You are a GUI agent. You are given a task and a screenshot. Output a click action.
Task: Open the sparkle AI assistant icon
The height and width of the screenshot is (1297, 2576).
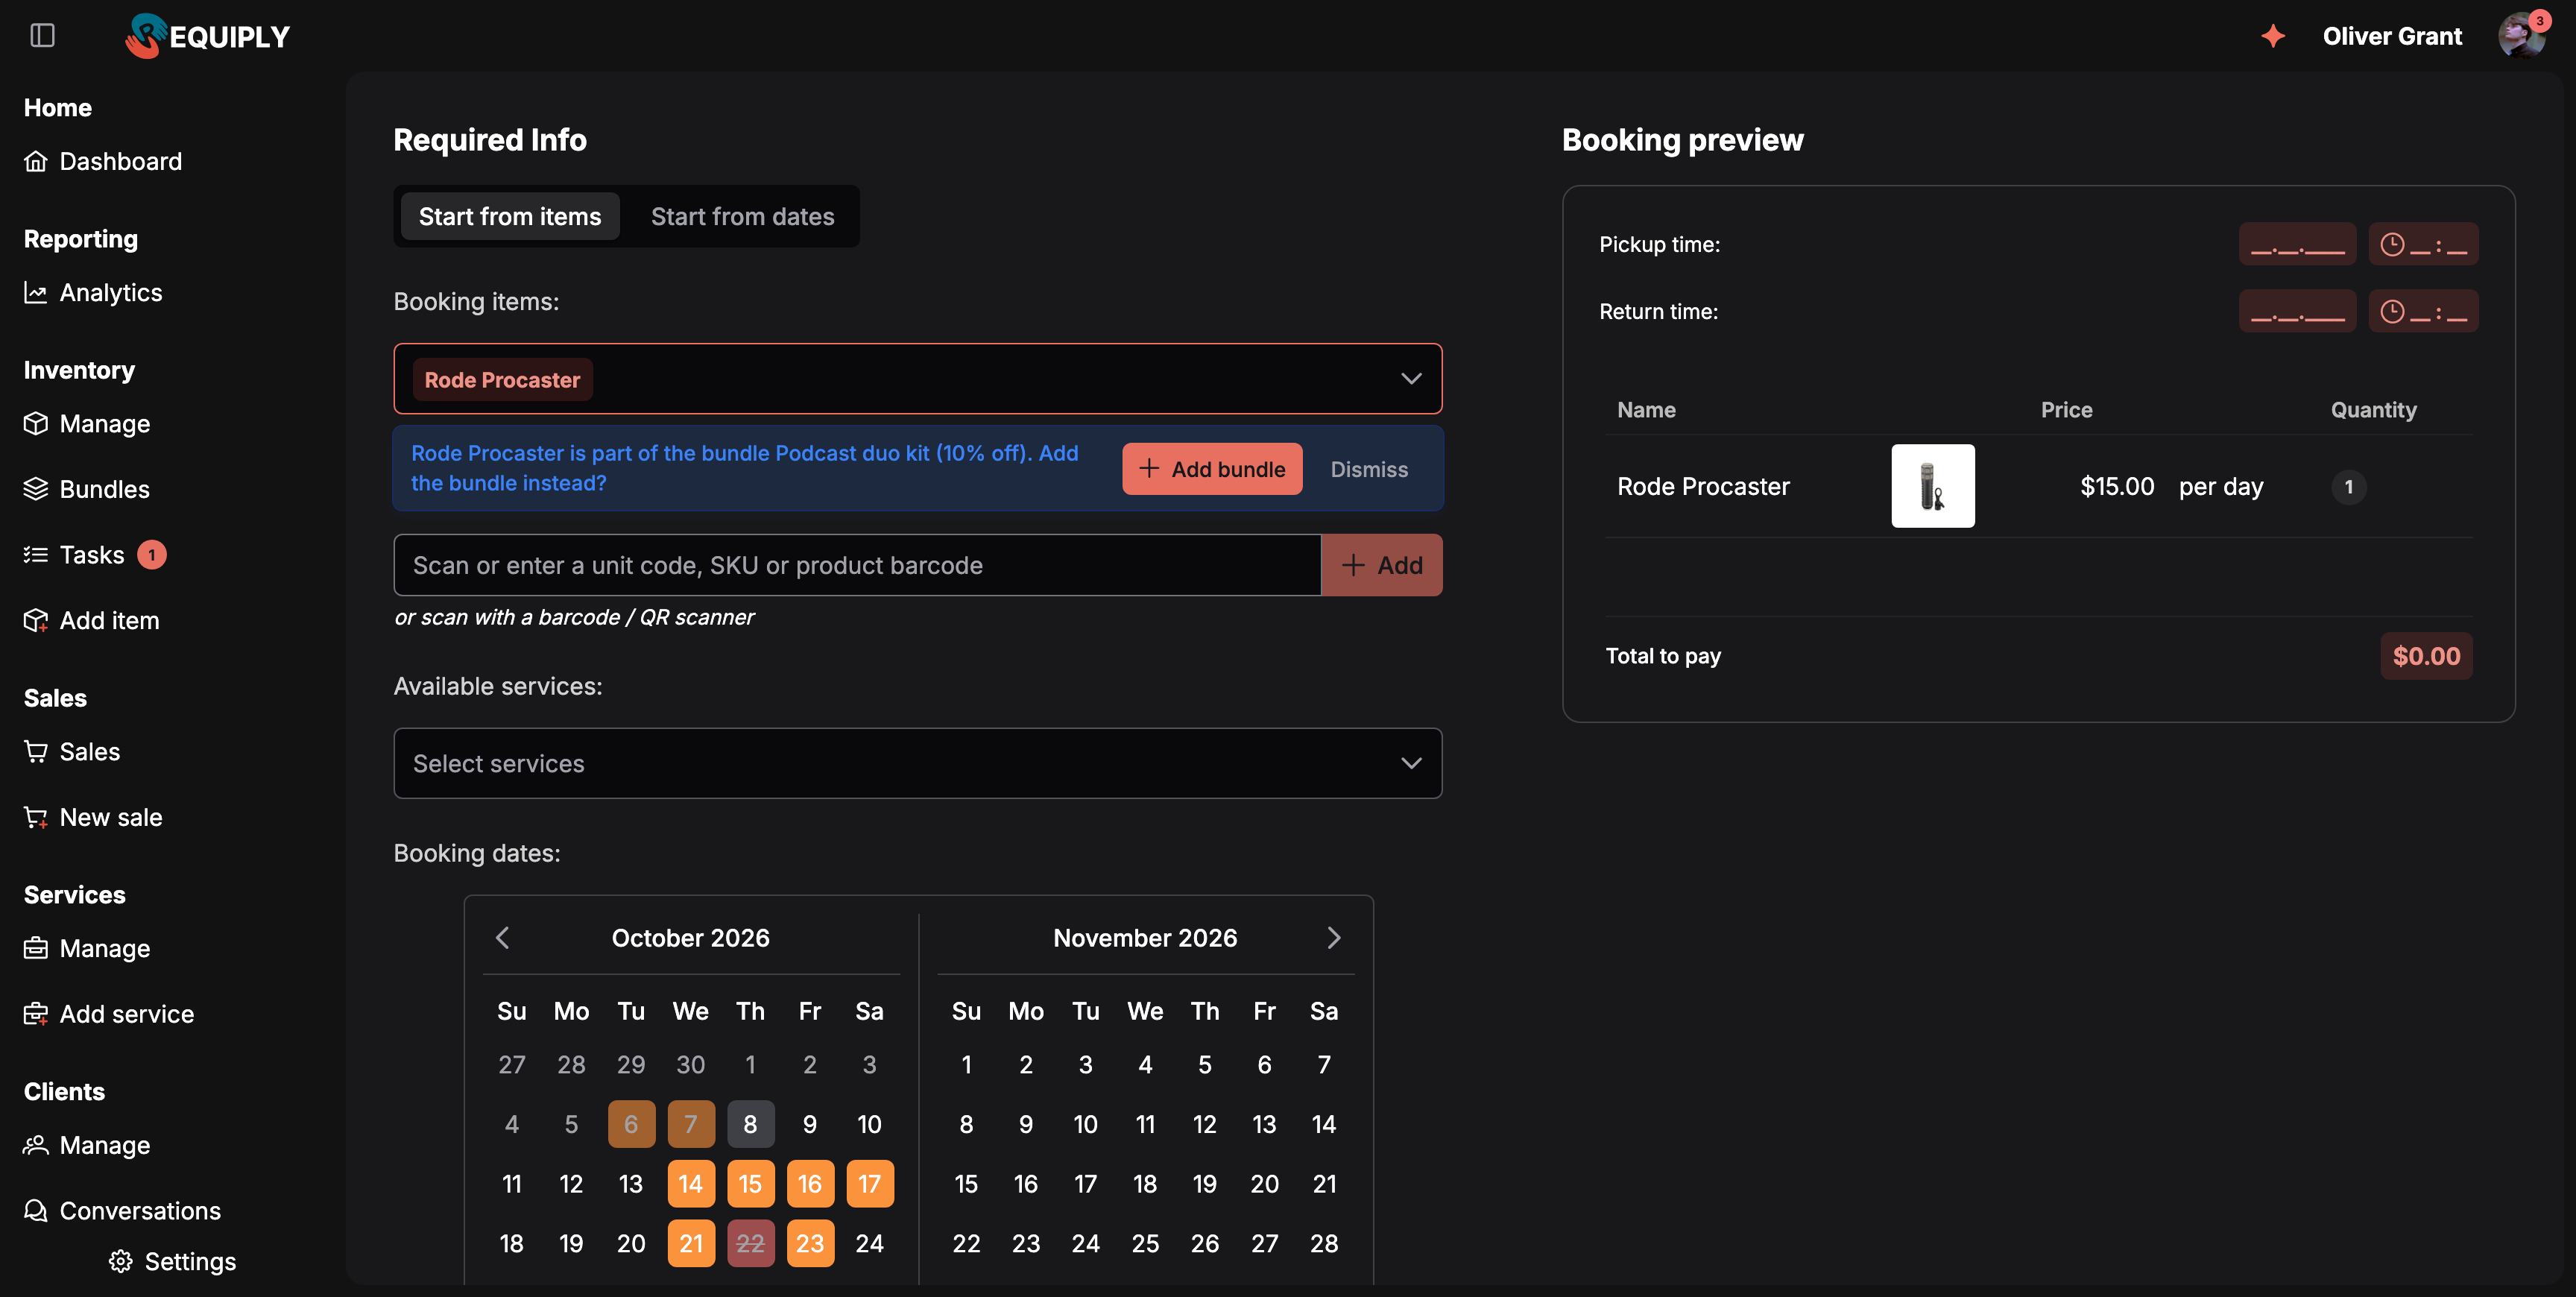(2273, 36)
